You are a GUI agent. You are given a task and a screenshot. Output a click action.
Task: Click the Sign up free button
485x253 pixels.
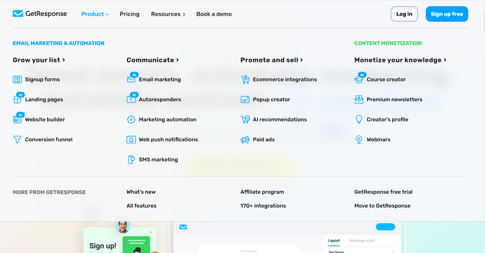coord(447,14)
